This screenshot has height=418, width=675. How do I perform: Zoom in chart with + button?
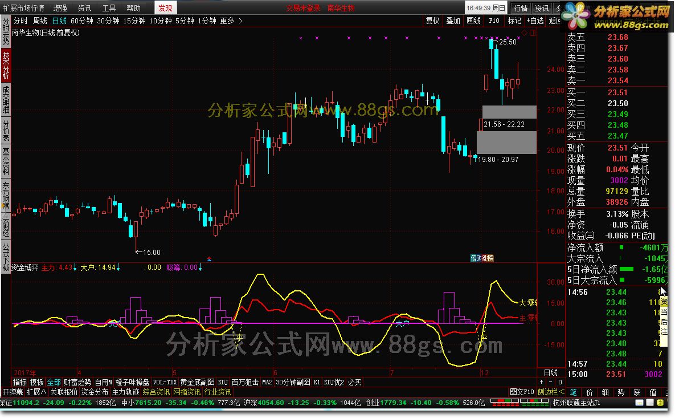(x=542, y=382)
